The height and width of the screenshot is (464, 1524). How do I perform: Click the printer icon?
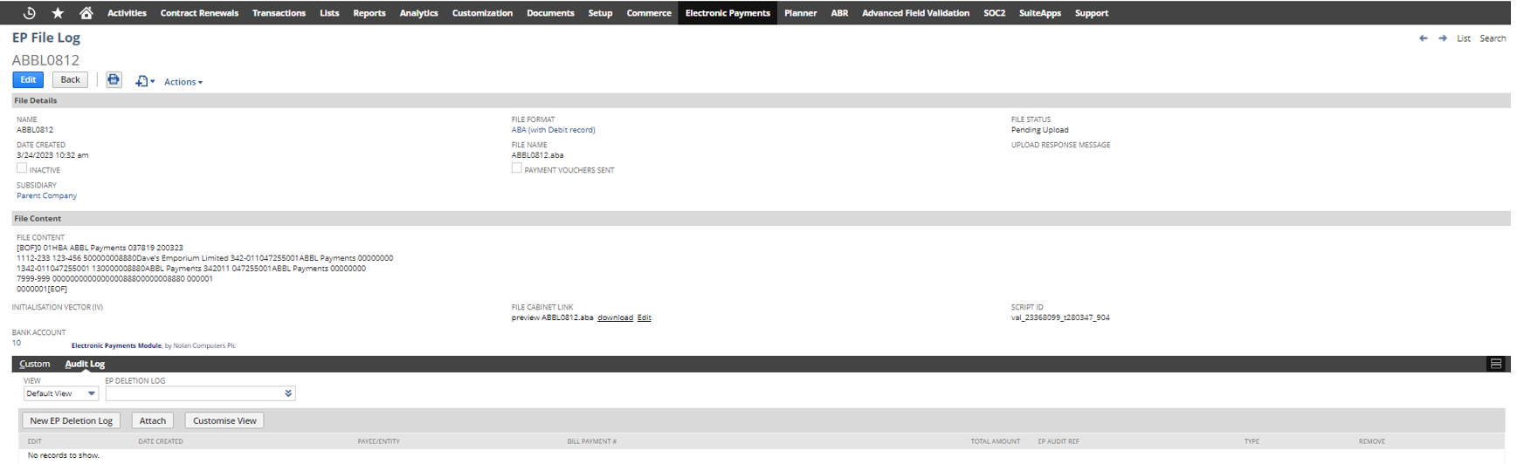click(114, 80)
